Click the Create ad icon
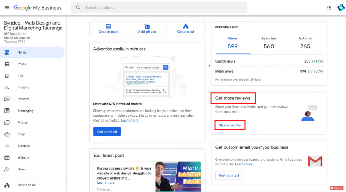The height and width of the screenshot is (192, 346). click(x=185, y=27)
